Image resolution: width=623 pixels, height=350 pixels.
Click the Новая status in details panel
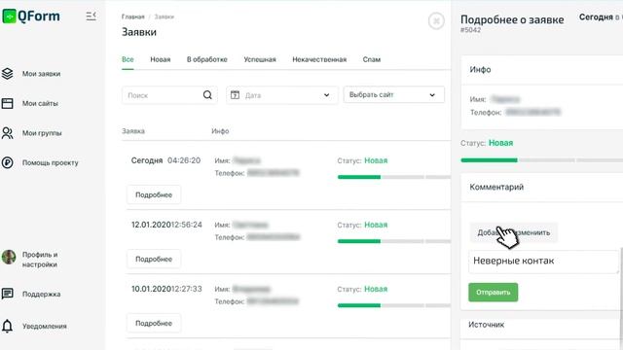tap(500, 143)
